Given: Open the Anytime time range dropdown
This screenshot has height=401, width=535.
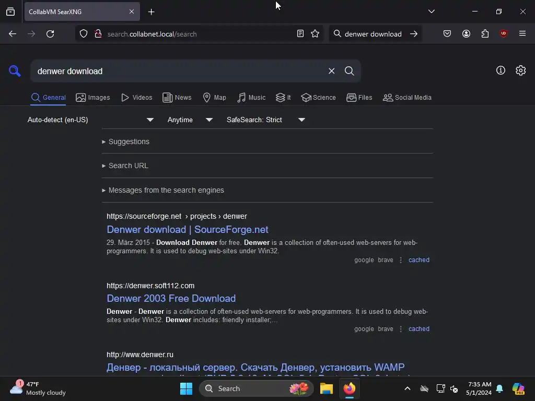Looking at the screenshot, I should pos(190,120).
